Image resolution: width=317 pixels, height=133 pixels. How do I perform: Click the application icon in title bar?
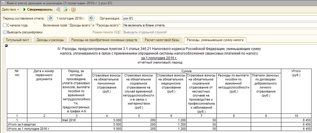(3, 3)
